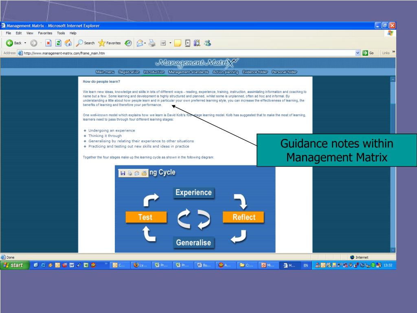
Task: Open the File menu
Action: [9, 33]
